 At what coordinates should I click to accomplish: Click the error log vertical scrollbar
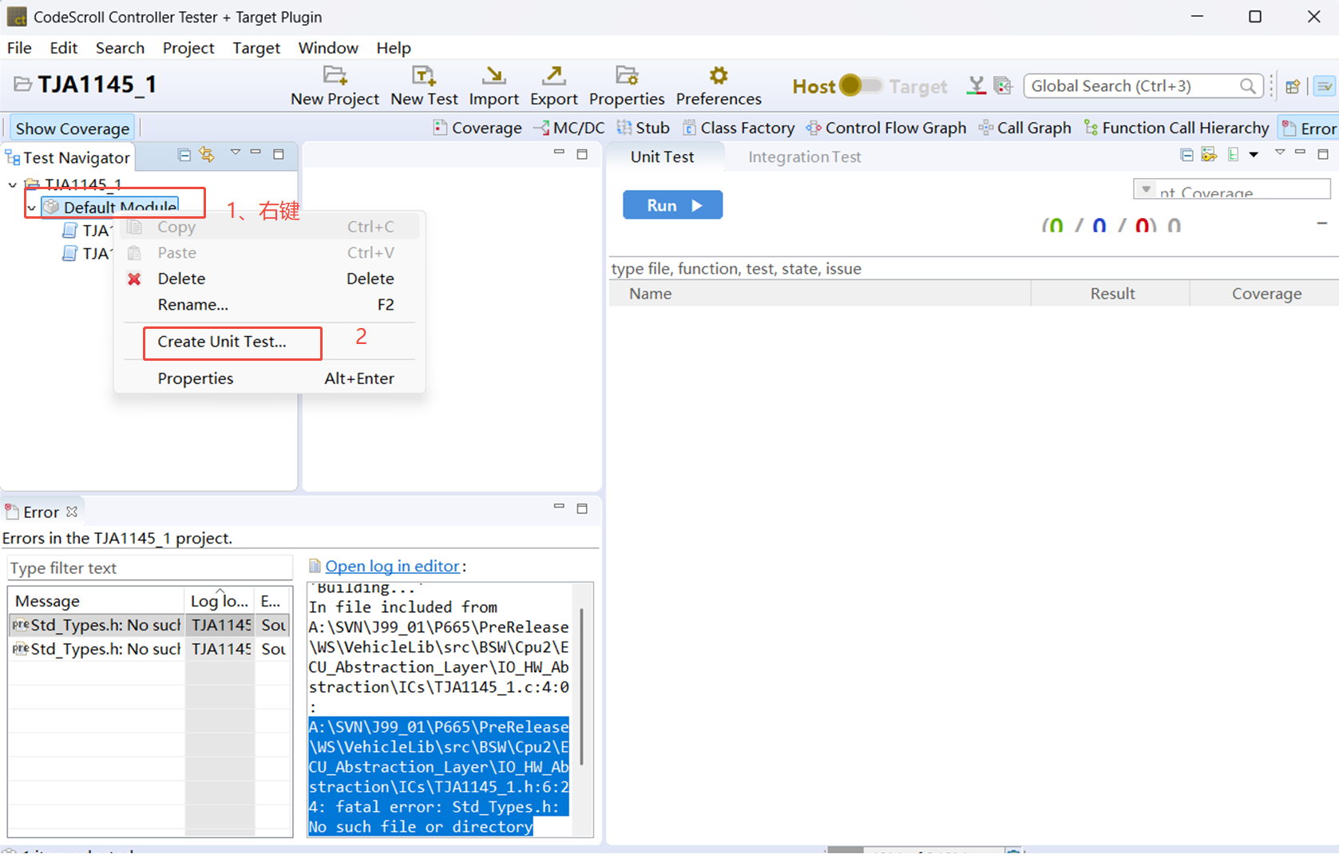coord(581,686)
